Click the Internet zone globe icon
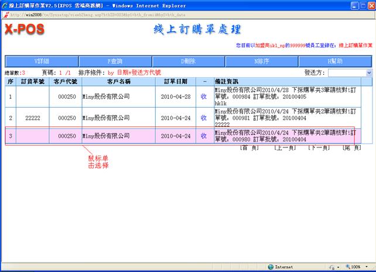The height and width of the screenshot is (272, 376). [270, 267]
